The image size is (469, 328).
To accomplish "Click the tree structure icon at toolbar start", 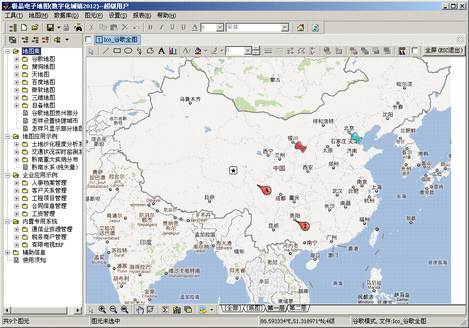I will pyautogui.click(x=13, y=28).
